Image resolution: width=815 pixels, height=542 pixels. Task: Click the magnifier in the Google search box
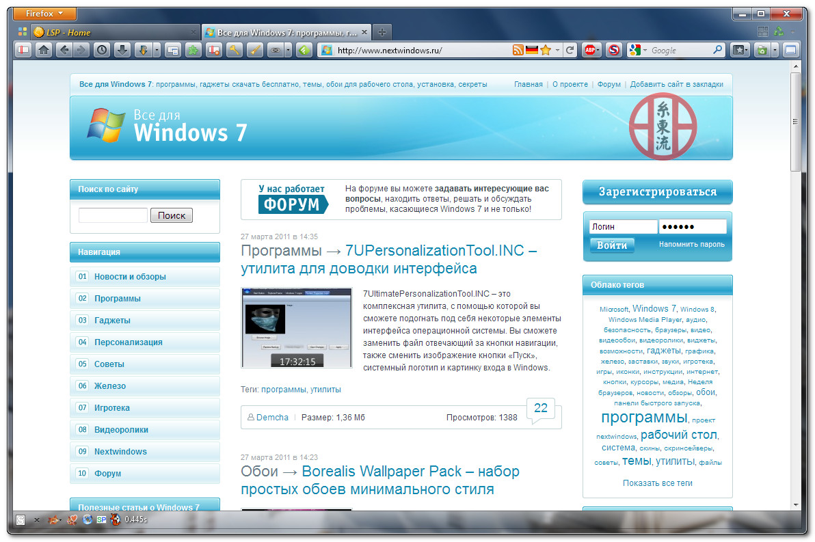click(x=718, y=50)
